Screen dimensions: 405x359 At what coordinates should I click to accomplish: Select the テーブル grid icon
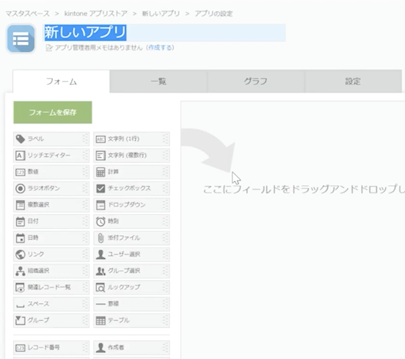tap(100, 321)
